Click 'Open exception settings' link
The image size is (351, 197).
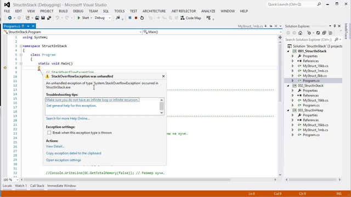pos(64,160)
